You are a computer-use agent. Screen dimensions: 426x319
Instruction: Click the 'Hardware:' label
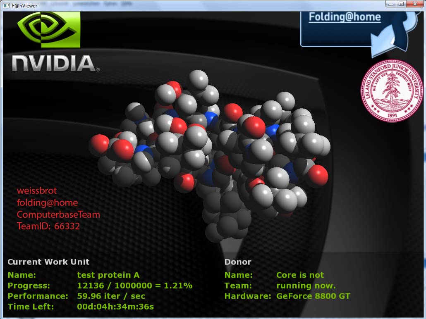tap(248, 296)
